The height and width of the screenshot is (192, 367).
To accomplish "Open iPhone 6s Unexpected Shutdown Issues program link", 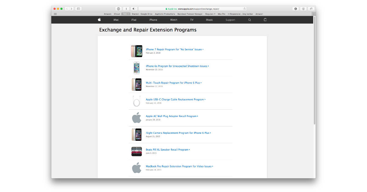I will 177,66.
